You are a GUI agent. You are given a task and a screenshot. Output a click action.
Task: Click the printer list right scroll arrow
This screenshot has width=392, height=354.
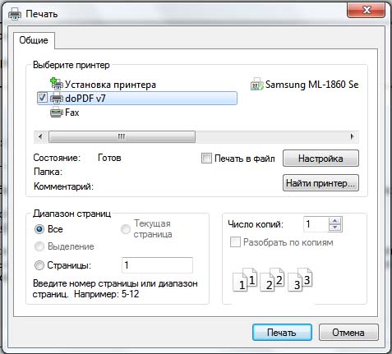pos(352,136)
